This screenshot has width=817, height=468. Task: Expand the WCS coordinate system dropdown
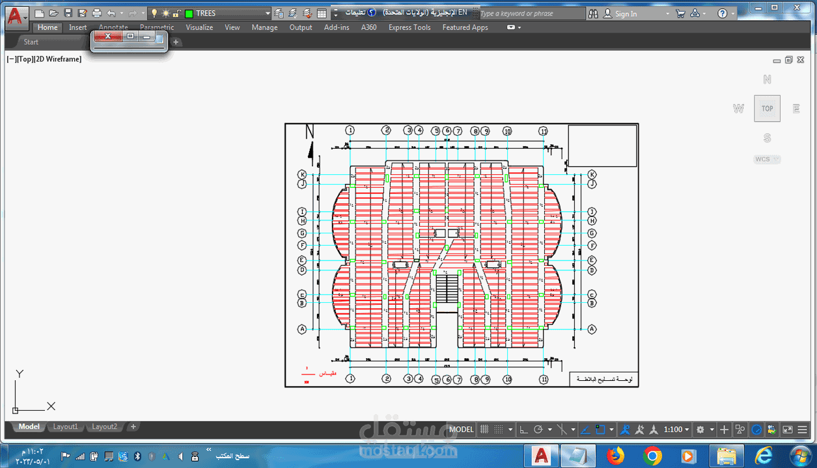(776, 159)
